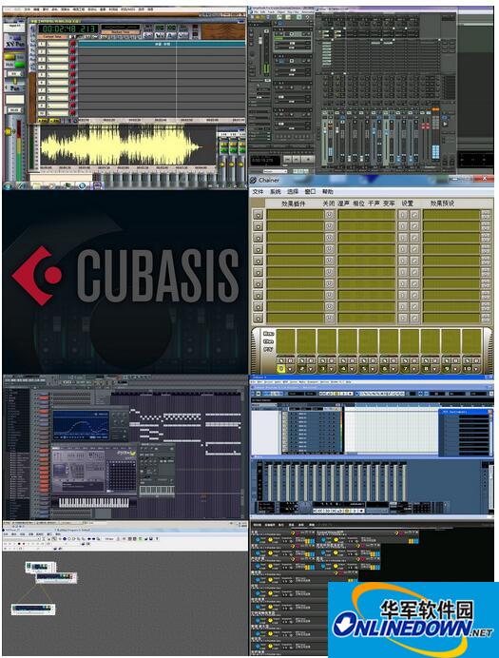This screenshot has height=658, width=499.
Task: Open the 文件 menu in Chainer
Action: pyautogui.click(x=258, y=191)
